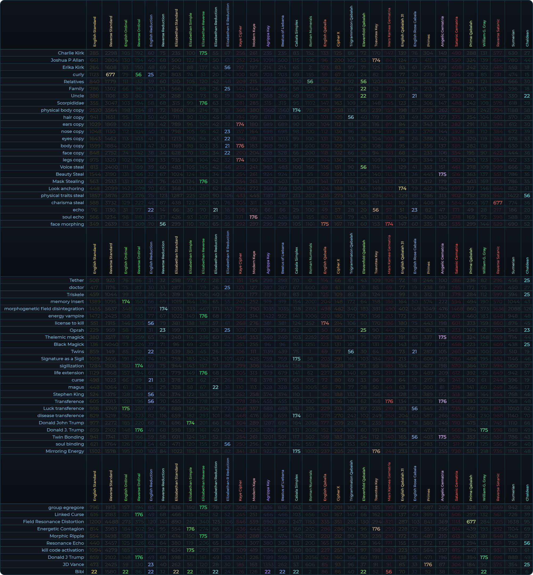Viewport: 533px width, 575px height.
Task: Click highlighted 174 in Joshua P Allan row
Action: (376, 60)
